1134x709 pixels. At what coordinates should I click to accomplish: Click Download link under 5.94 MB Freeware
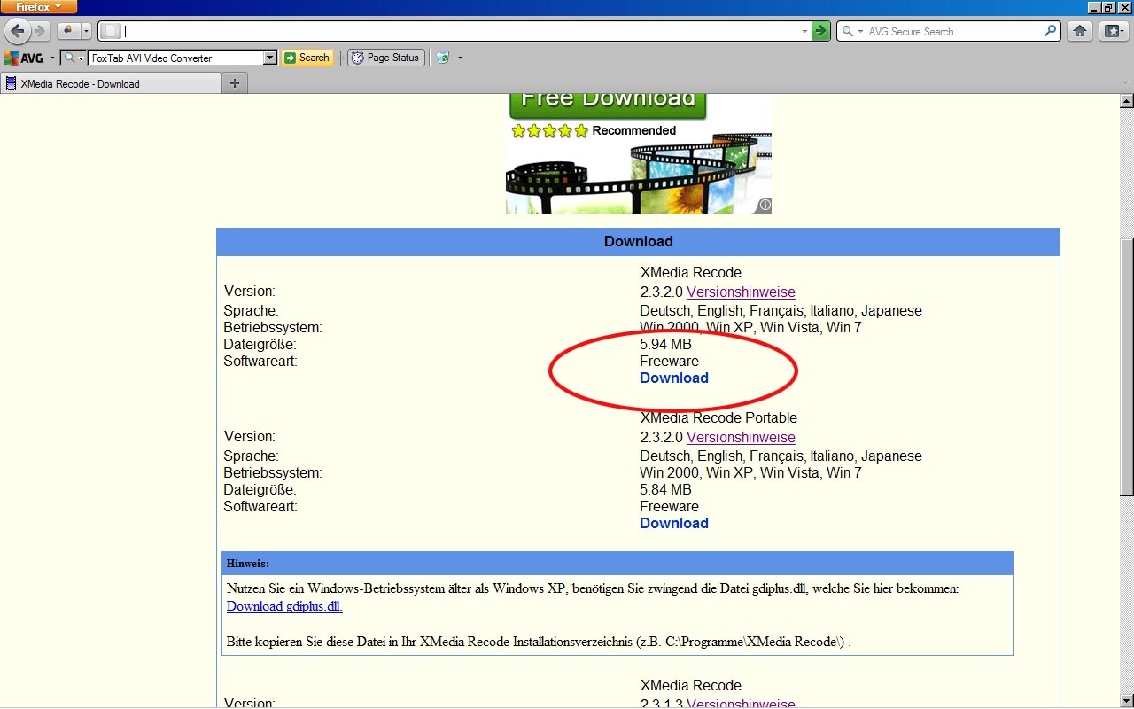point(674,378)
